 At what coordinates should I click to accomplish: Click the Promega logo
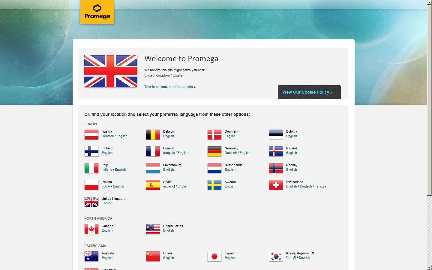click(97, 12)
